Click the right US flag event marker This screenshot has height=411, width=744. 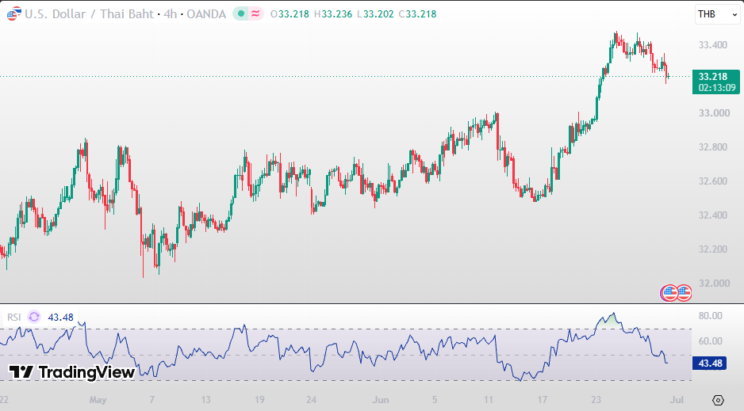point(684,294)
